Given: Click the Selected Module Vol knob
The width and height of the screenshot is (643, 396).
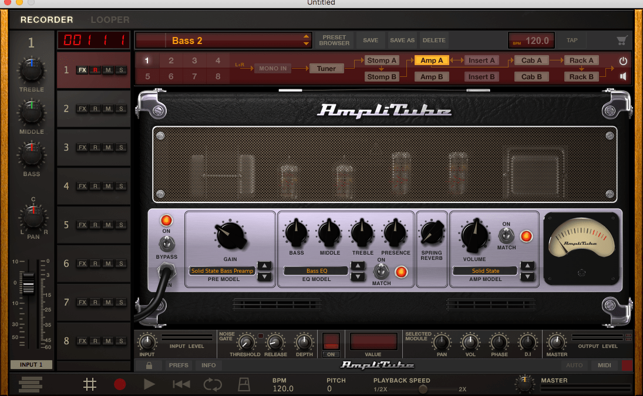Looking at the screenshot, I should point(470,342).
